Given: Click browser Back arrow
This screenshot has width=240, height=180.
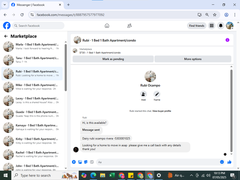Looking at the screenshot, I should point(5,15).
